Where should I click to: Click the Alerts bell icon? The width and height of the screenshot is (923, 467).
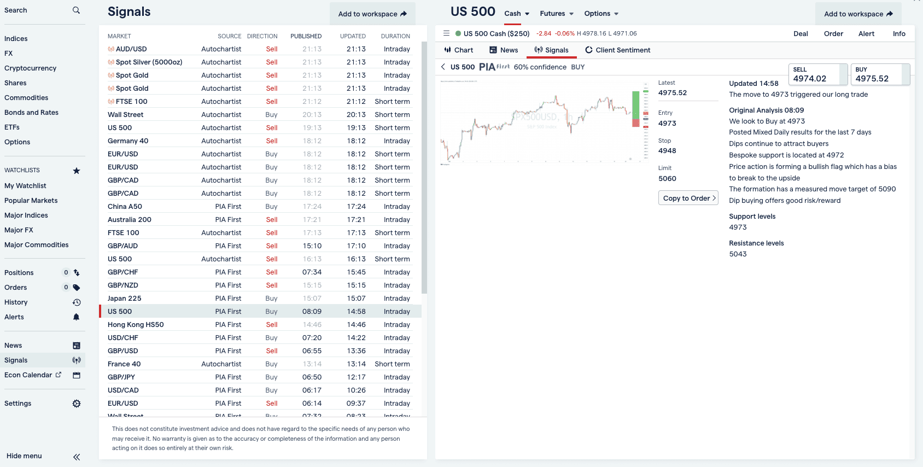point(77,317)
